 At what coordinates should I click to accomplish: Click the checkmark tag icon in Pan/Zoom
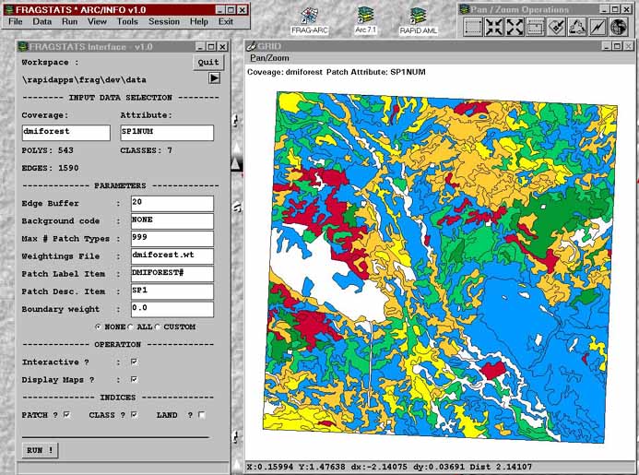[556, 28]
